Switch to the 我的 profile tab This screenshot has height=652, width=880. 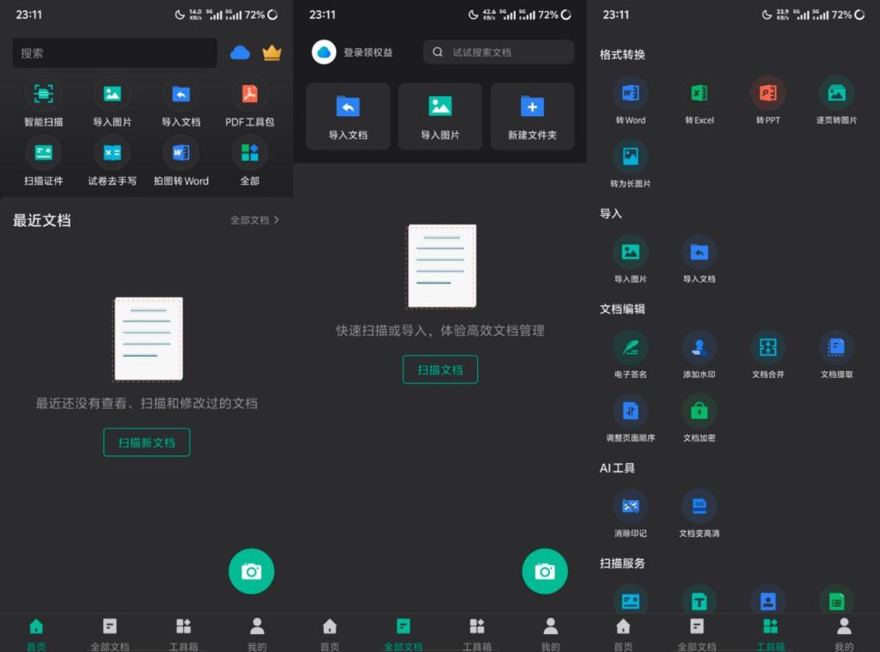coord(255,631)
